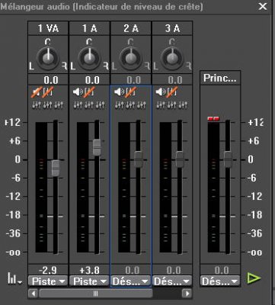Toggle the crossed bracket icon on track 1 VA
The height and width of the screenshot is (305, 275).
[48, 92]
